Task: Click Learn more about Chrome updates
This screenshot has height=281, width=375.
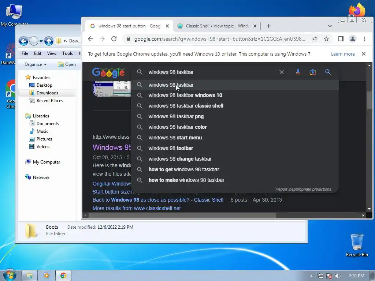Action: coord(343,54)
